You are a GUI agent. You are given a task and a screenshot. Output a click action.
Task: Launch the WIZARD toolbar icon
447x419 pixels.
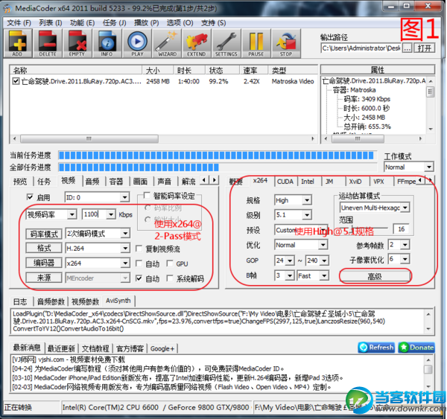(167, 43)
